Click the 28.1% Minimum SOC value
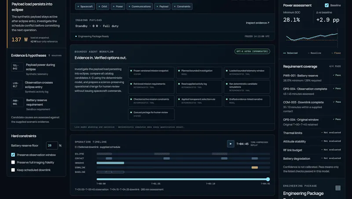Screen dimensions: 352x199 pyautogui.click(x=291, y=20)
